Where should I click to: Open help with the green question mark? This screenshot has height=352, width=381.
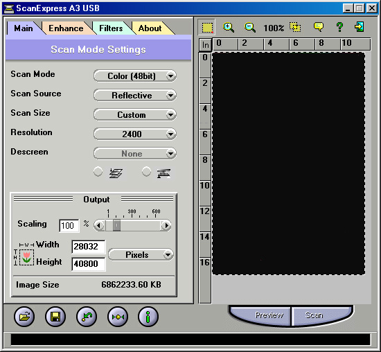339,27
